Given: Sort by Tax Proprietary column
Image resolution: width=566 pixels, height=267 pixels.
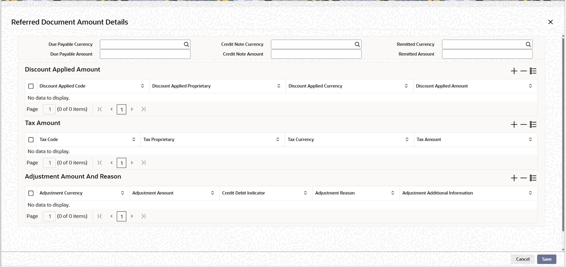Looking at the screenshot, I should 278,140.
